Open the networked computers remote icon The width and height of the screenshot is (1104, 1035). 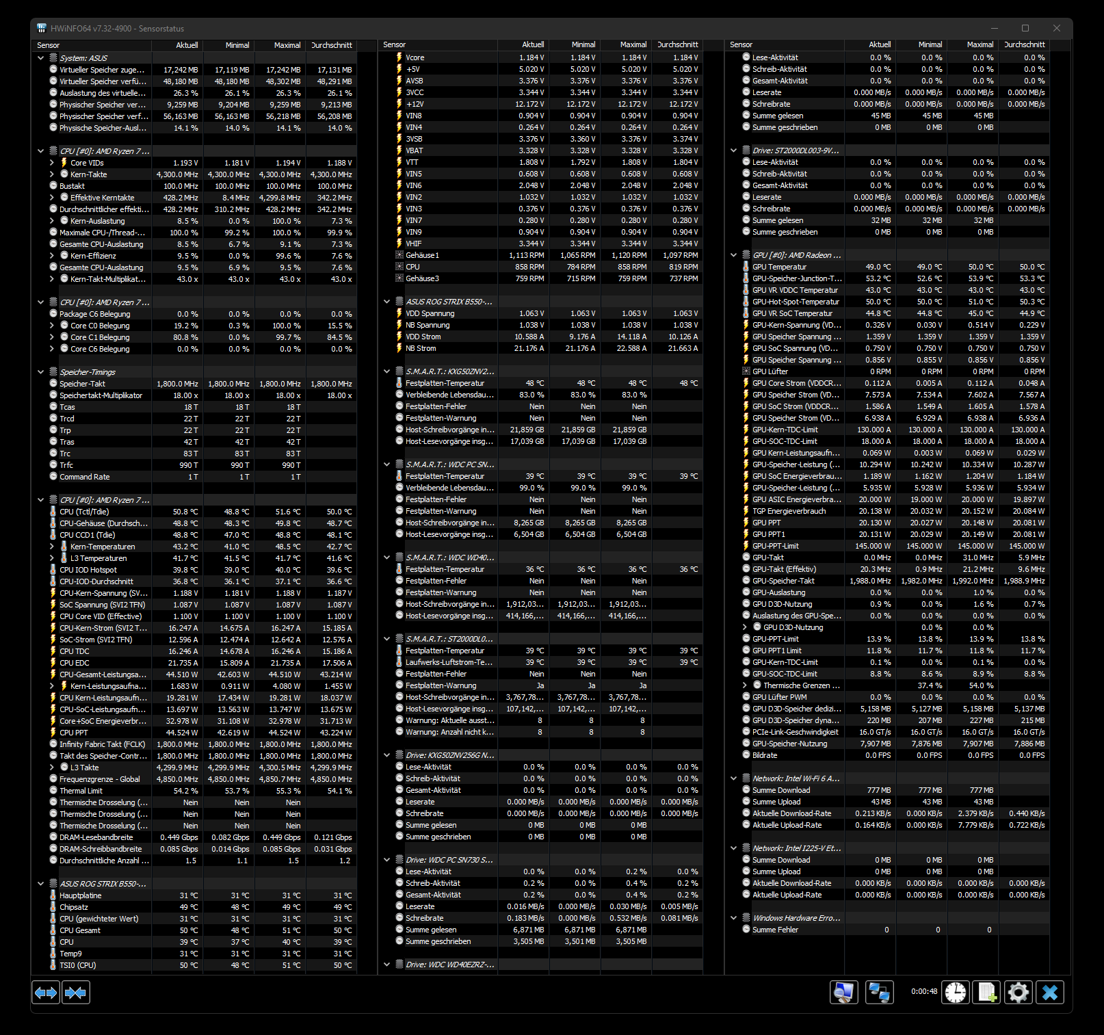(x=880, y=993)
